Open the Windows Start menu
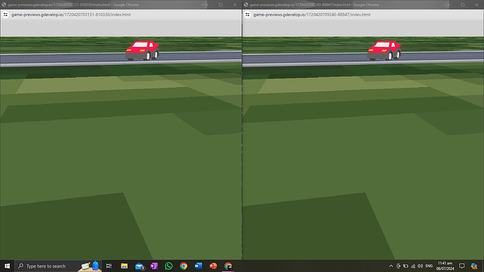 (7, 266)
